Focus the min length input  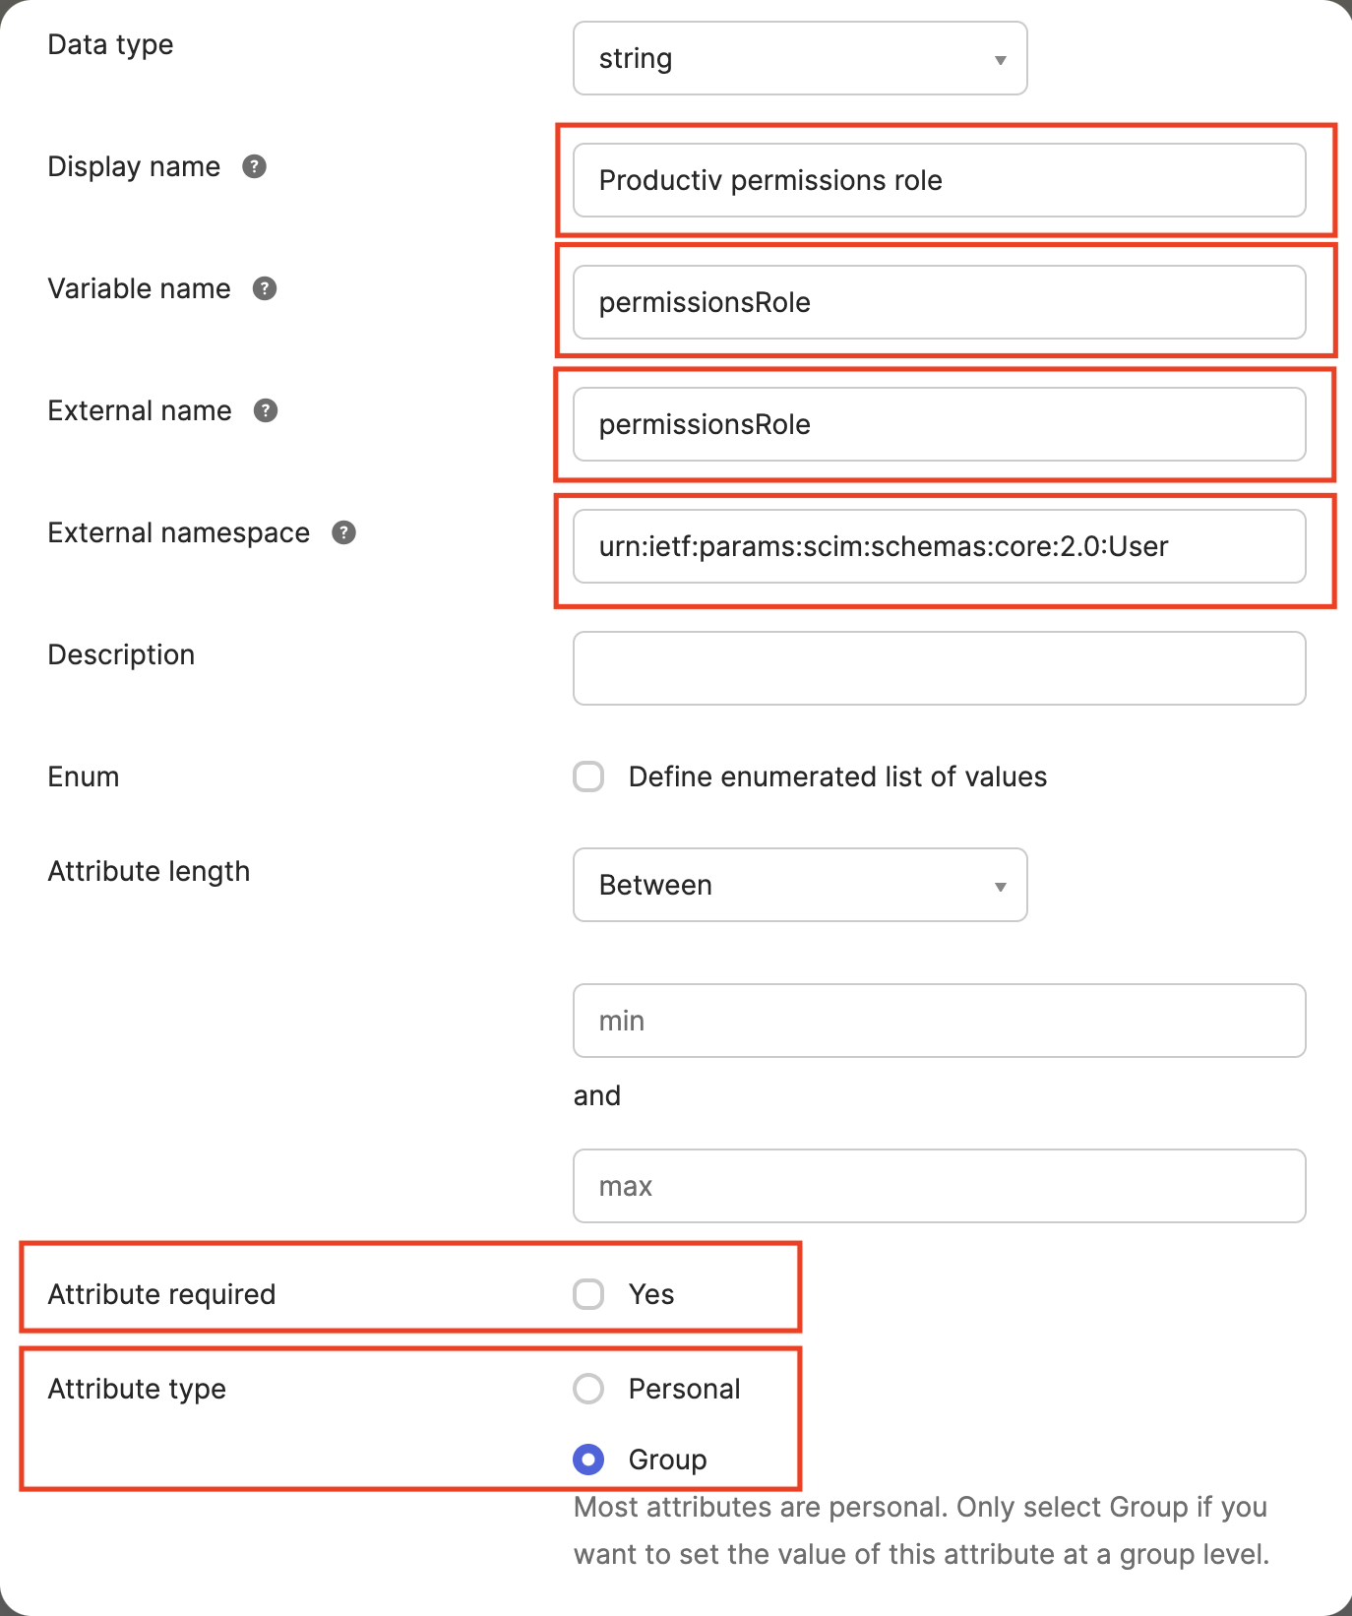pos(939,1021)
